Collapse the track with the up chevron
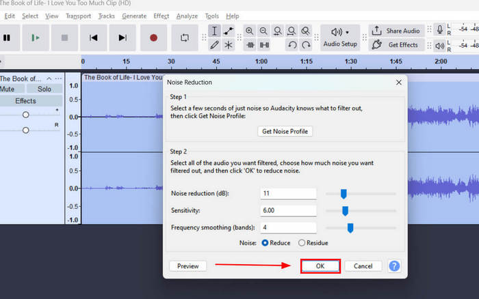 point(49,79)
